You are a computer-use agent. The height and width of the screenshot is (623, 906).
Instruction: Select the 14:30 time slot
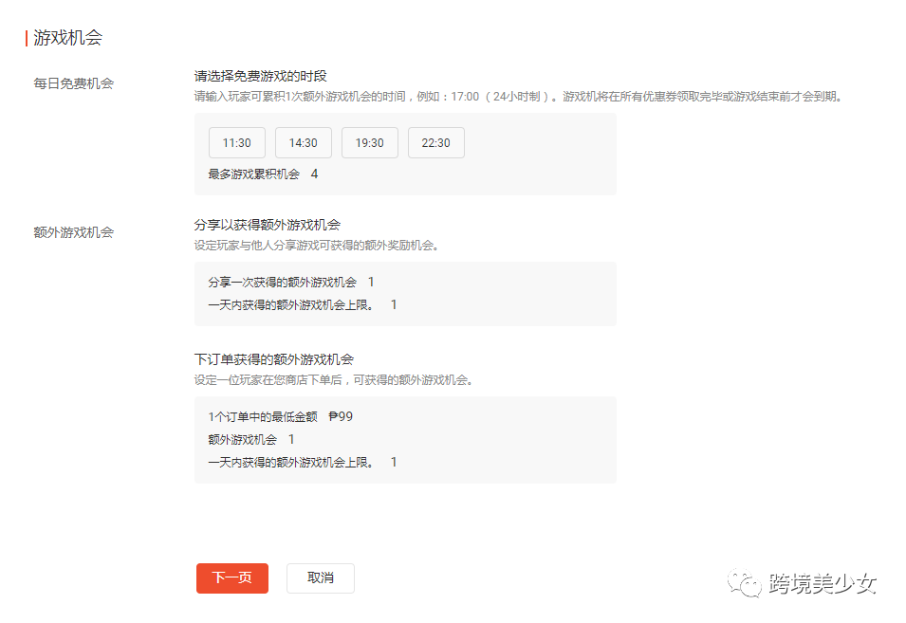coord(303,142)
